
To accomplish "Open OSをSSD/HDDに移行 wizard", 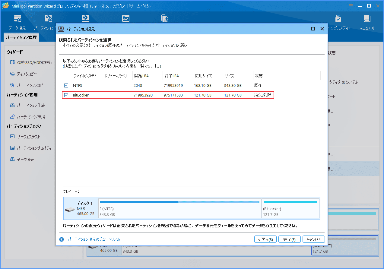I will click(35, 62).
